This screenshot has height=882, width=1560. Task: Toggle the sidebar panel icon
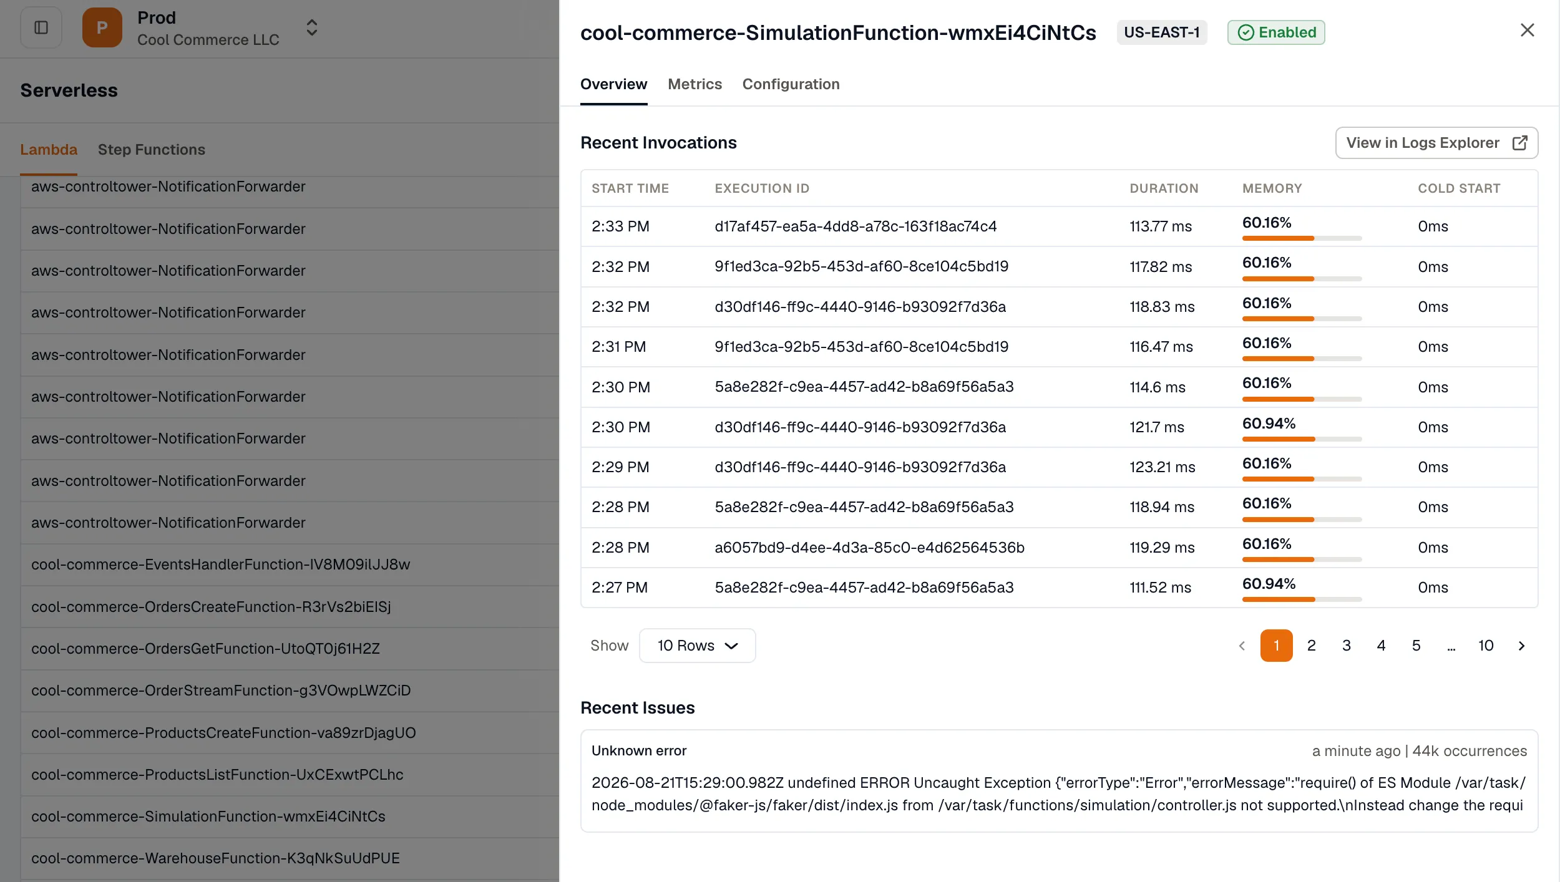[x=41, y=27]
